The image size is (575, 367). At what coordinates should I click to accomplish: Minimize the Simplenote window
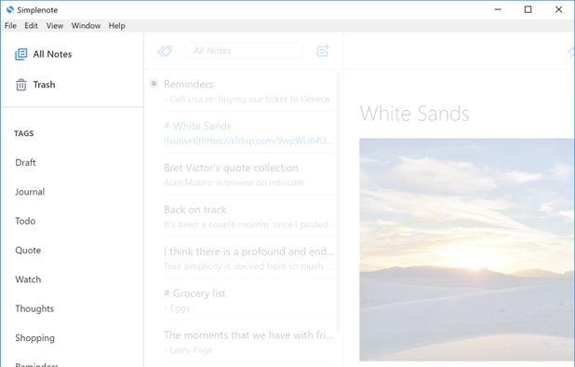[x=498, y=9]
